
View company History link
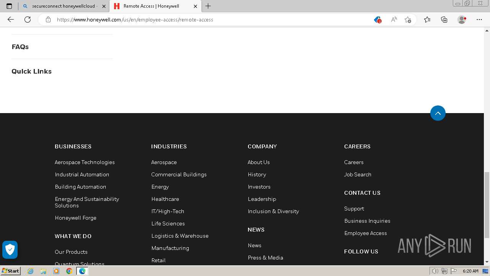[x=257, y=174]
